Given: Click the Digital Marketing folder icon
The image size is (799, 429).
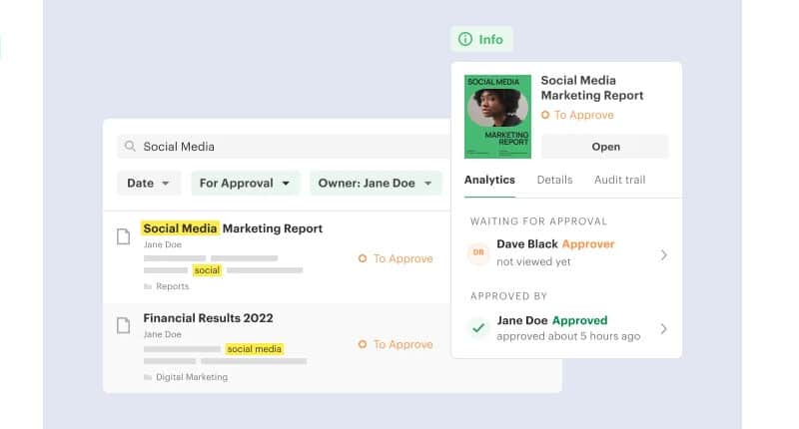Looking at the screenshot, I should [148, 377].
